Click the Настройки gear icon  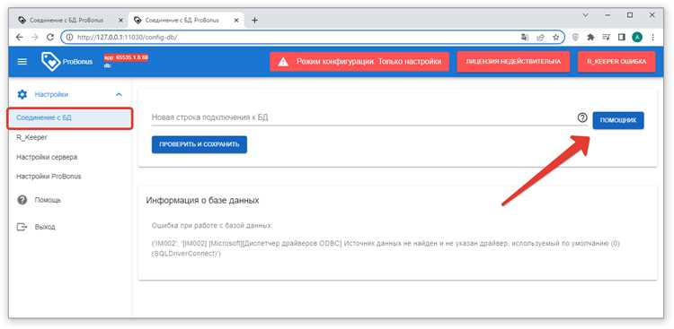pyautogui.click(x=22, y=94)
